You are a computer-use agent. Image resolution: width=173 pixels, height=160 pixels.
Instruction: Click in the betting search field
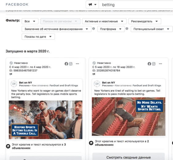136,5
